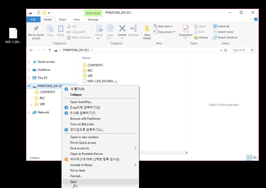Go up one folder level arrow
This screenshot has height=188, width=266.
tap(50, 50)
